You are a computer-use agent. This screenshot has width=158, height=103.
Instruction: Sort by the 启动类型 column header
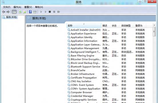pyautogui.click(x=127, y=26)
